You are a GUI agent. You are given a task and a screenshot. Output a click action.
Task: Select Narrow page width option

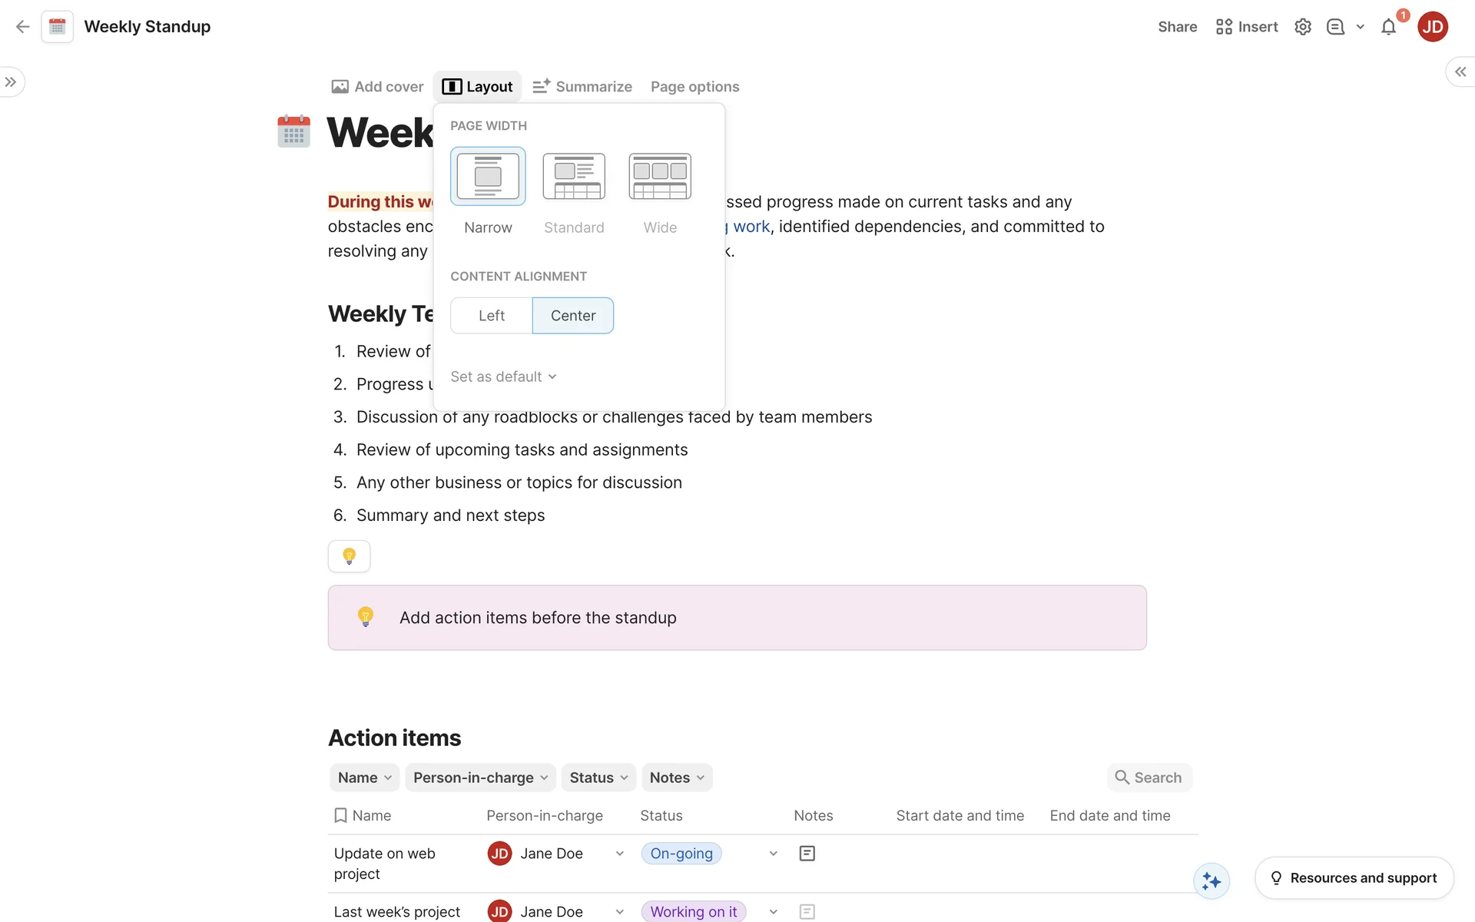(x=488, y=177)
